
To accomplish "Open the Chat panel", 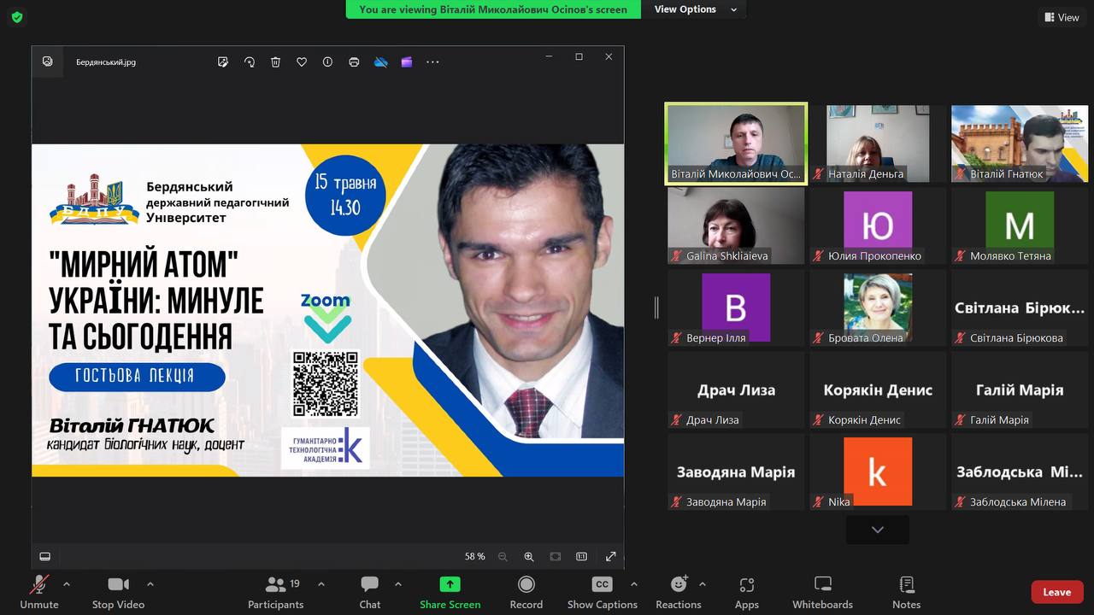I will [369, 592].
